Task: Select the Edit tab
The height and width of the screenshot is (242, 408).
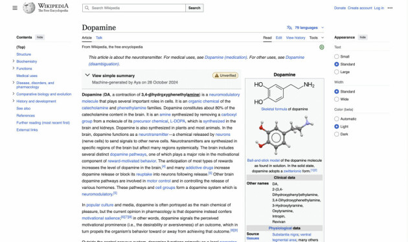Action: coord(278,38)
